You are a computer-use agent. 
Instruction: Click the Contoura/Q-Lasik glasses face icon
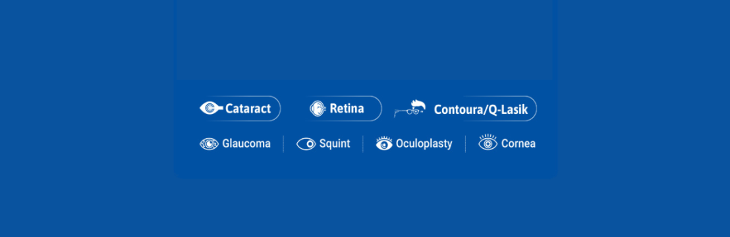pyautogui.click(x=410, y=109)
